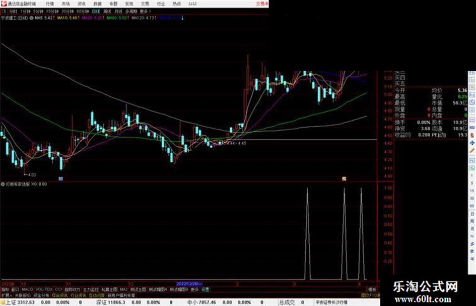476x306 pixels.
Task: Open the 行情 menu
Action: (50, 4)
